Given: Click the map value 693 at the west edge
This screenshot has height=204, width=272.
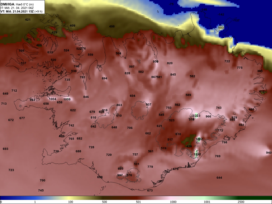Looking at the screenshot, I should (5, 149).
